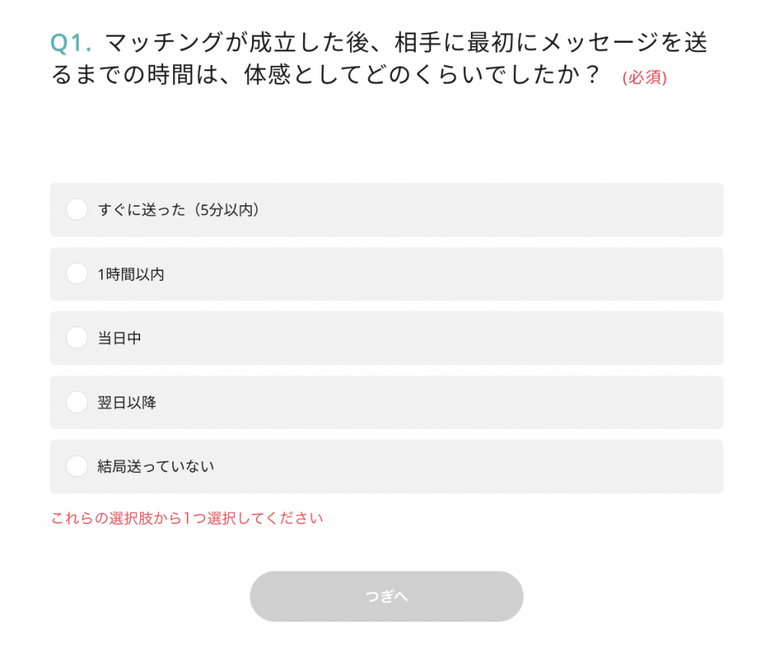The width and height of the screenshot is (784, 654).
Task: Click the red validation message これらの選択肢から1つ選択してください
Action: pyautogui.click(x=187, y=518)
